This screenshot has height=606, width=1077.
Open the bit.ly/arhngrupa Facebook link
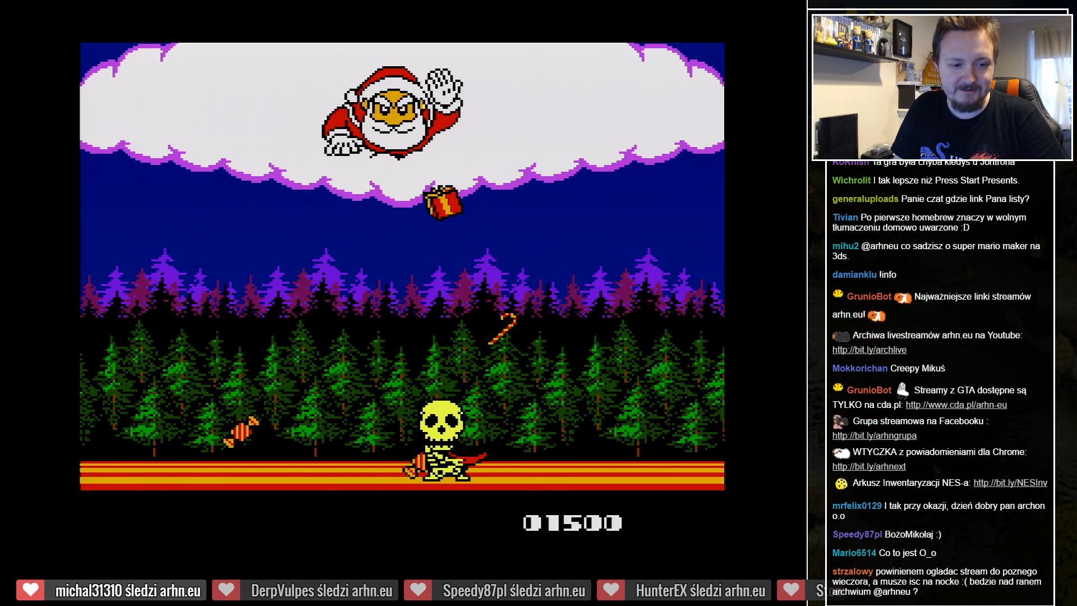coord(875,435)
